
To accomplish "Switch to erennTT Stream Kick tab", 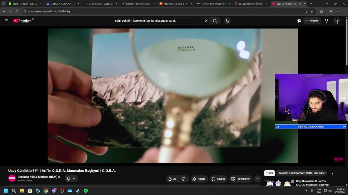I will pyautogui.click(x=25, y=4).
